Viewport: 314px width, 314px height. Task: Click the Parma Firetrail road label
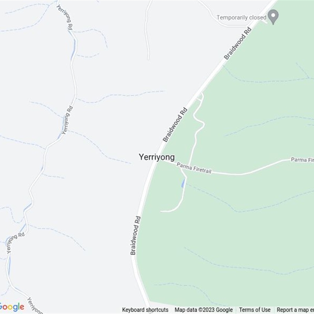(194, 168)
